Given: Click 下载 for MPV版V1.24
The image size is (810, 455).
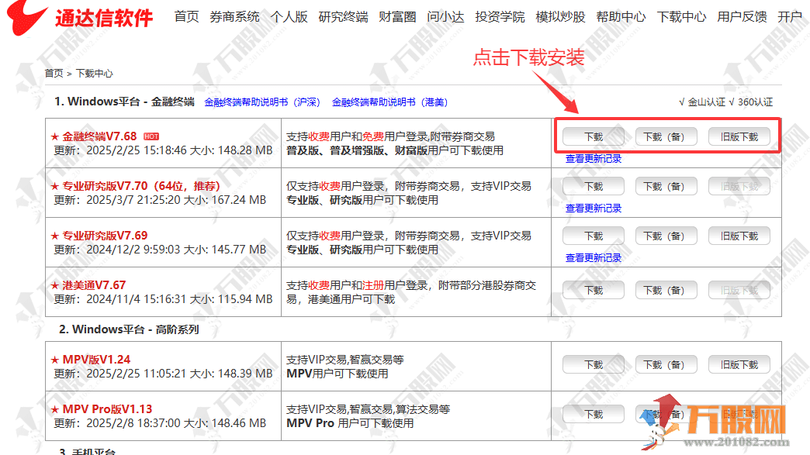Looking at the screenshot, I should (x=594, y=365).
